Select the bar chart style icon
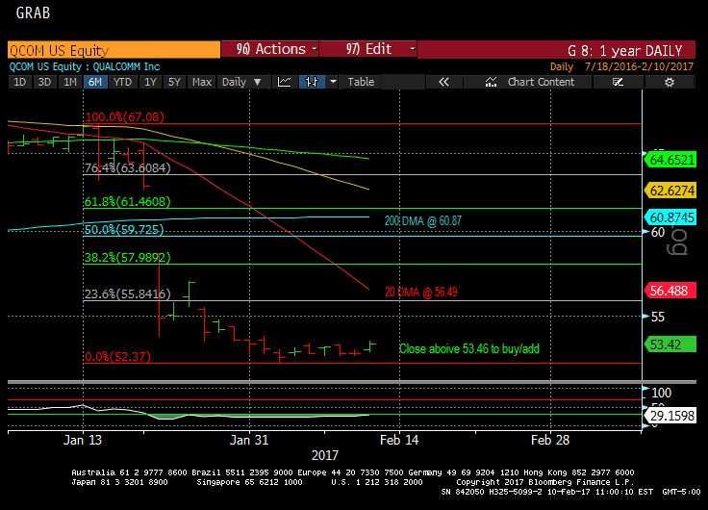708x510 pixels. pyautogui.click(x=312, y=82)
